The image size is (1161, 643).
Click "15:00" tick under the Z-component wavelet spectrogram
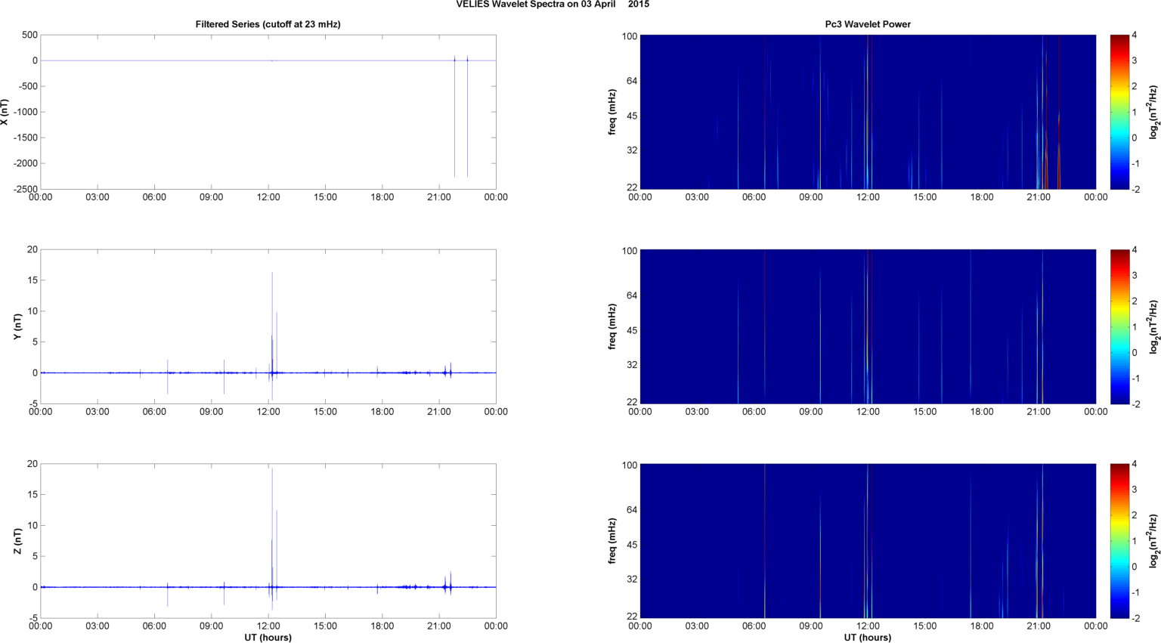(x=925, y=626)
